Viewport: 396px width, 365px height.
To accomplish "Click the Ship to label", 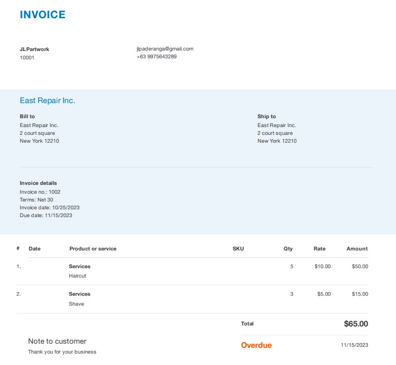I will click(x=266, y=117).
